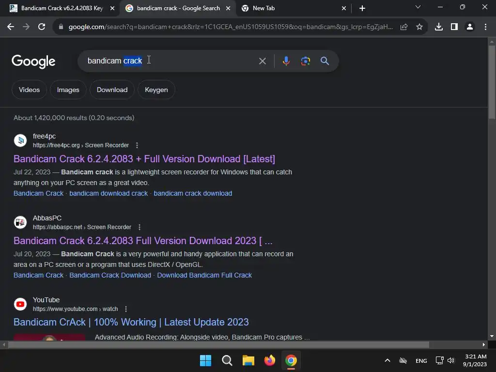
Task: Open more options for the AbbasPC result
Action: [139, 227]
